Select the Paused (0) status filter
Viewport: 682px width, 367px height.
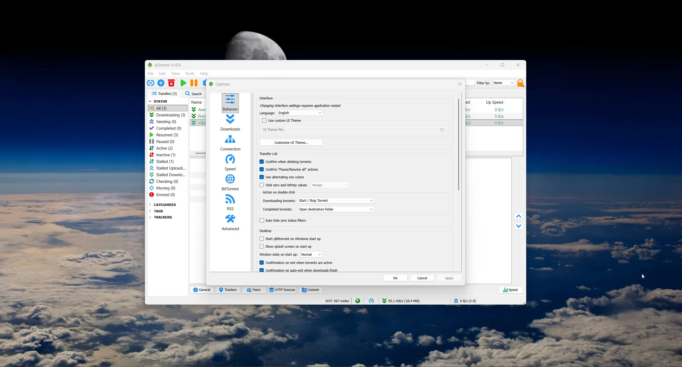pos(168,142)
